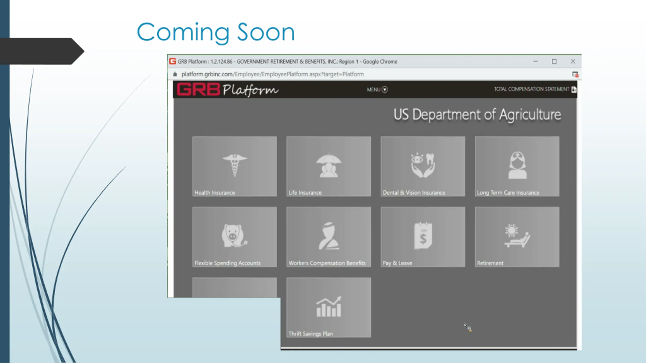Viewport: 646px width, 363px height.
Task: Click the Flexible Spending Accounts label
Action: (227, 263)
